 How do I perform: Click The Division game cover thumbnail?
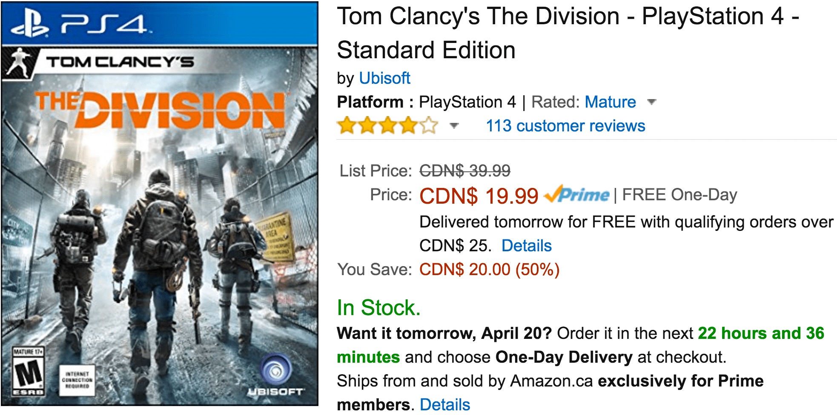tap(160, 204)
